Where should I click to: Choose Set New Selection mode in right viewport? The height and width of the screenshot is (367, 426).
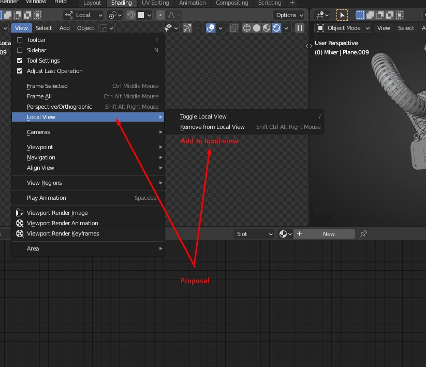360,15
